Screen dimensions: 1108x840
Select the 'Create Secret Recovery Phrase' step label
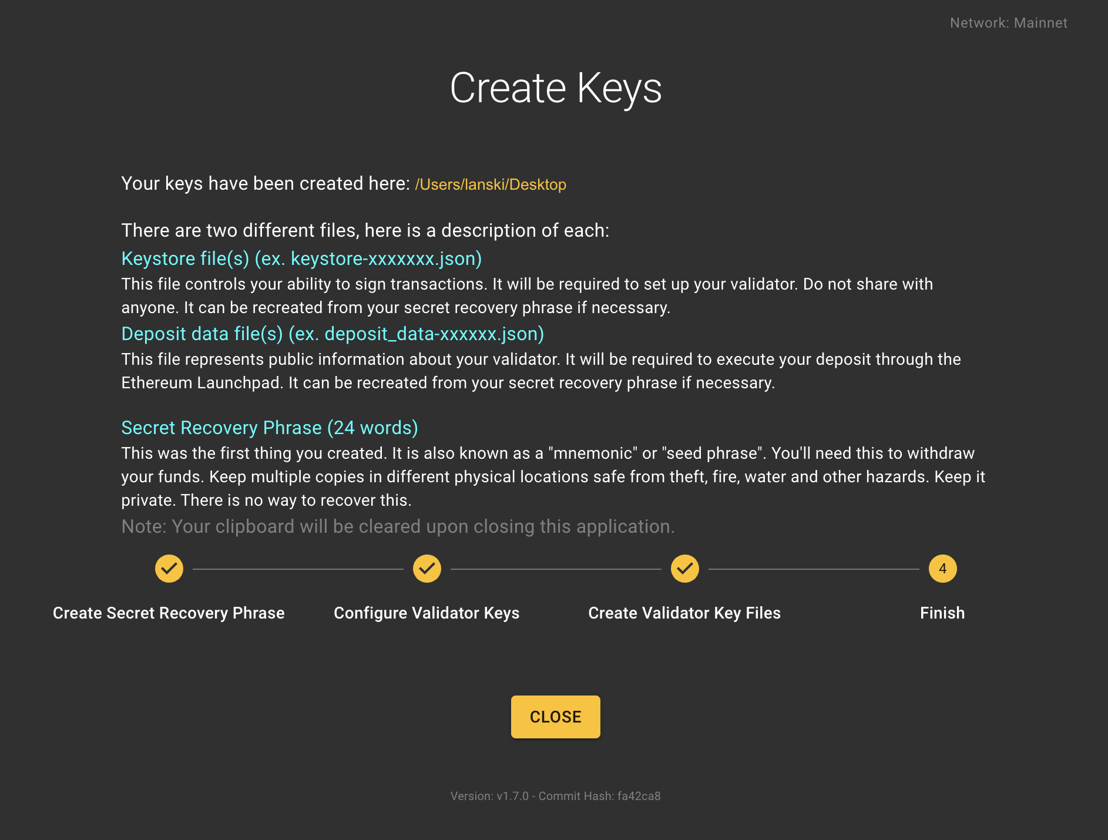point(169,613)
